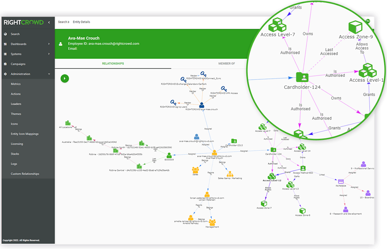Select the All Locations building node

[68, 123]
